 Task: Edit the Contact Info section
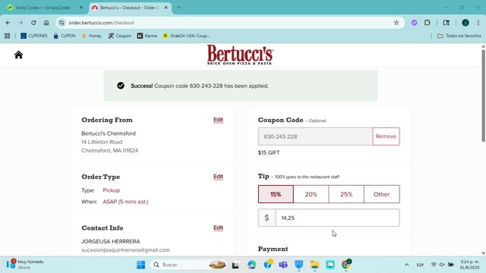pos(218,227)
